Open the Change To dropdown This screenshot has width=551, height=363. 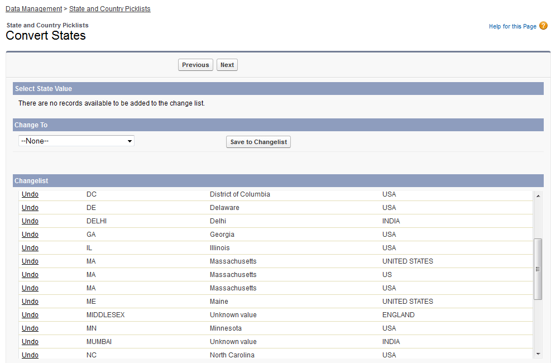tap(76, 141)
